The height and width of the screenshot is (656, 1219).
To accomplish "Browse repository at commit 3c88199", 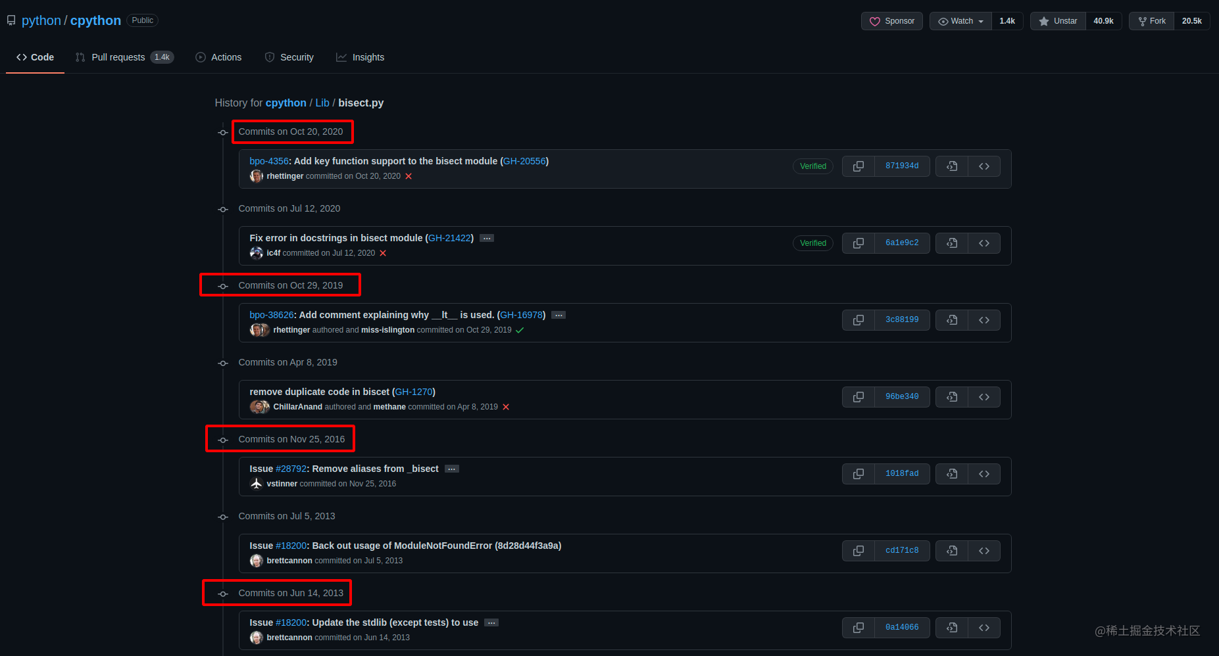I will pyautogui.click(x=984, y=320).
